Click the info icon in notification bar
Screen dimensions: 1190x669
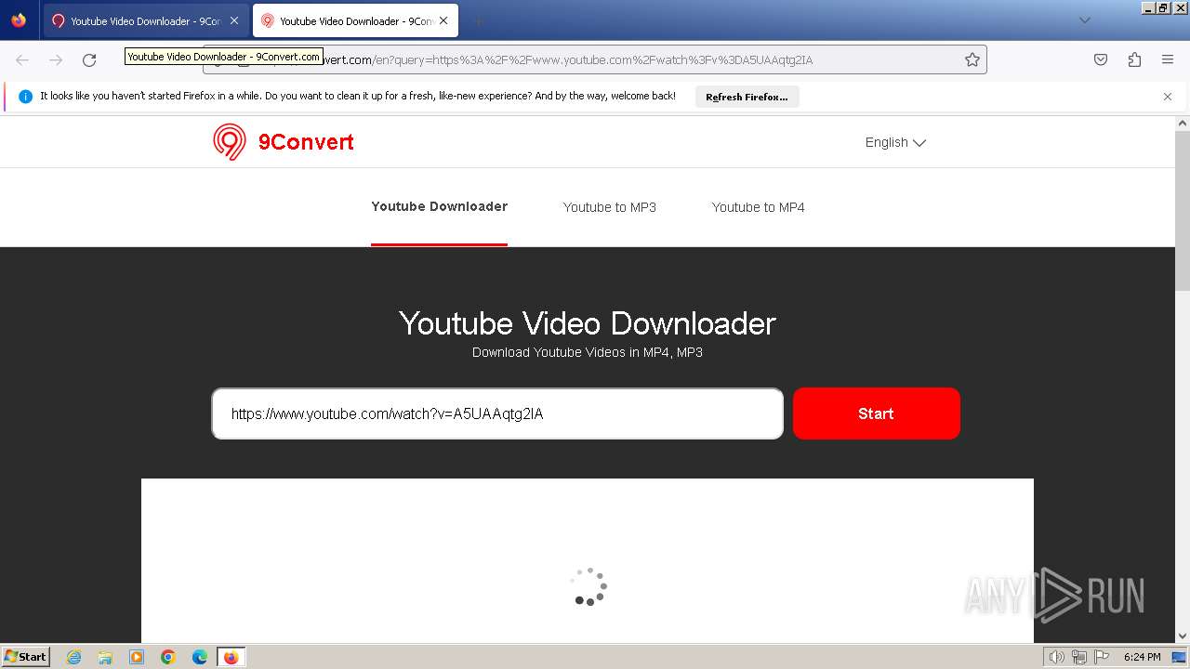25,97
